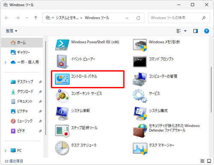Click the main file list vertical scrollbar
The image size is (214, 165).
coord(211,90)
